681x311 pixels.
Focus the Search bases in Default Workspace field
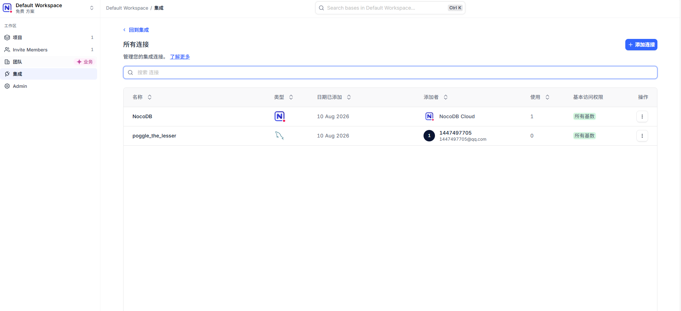click(x=390, y=8)
